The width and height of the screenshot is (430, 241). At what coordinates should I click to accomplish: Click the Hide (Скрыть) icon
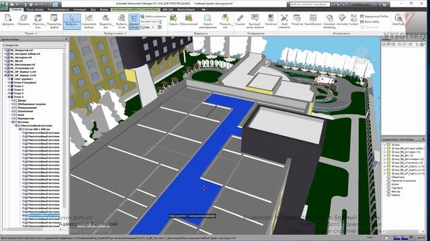tap(173, 20)
